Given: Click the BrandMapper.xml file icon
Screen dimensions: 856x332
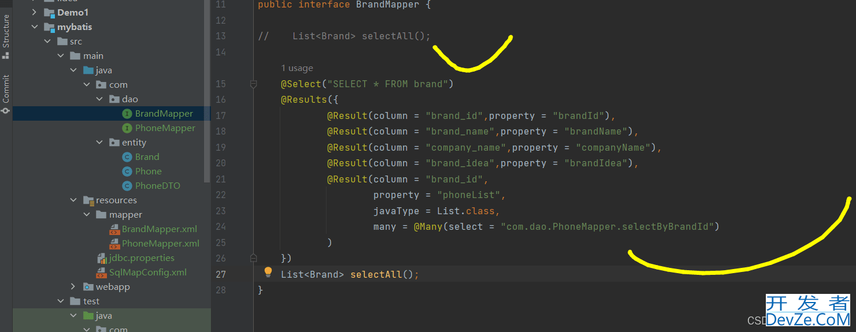Looking at the screenshot, I should (x=114, y=229).
